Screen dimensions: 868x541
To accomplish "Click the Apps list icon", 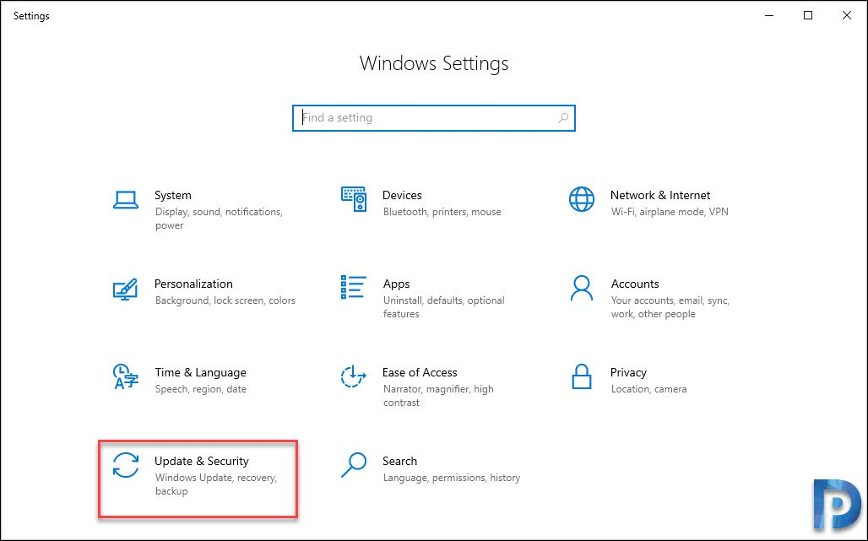I will (x=353, y=287).
